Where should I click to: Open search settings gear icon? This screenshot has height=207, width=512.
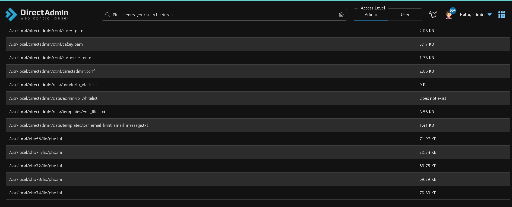[341, 15]
